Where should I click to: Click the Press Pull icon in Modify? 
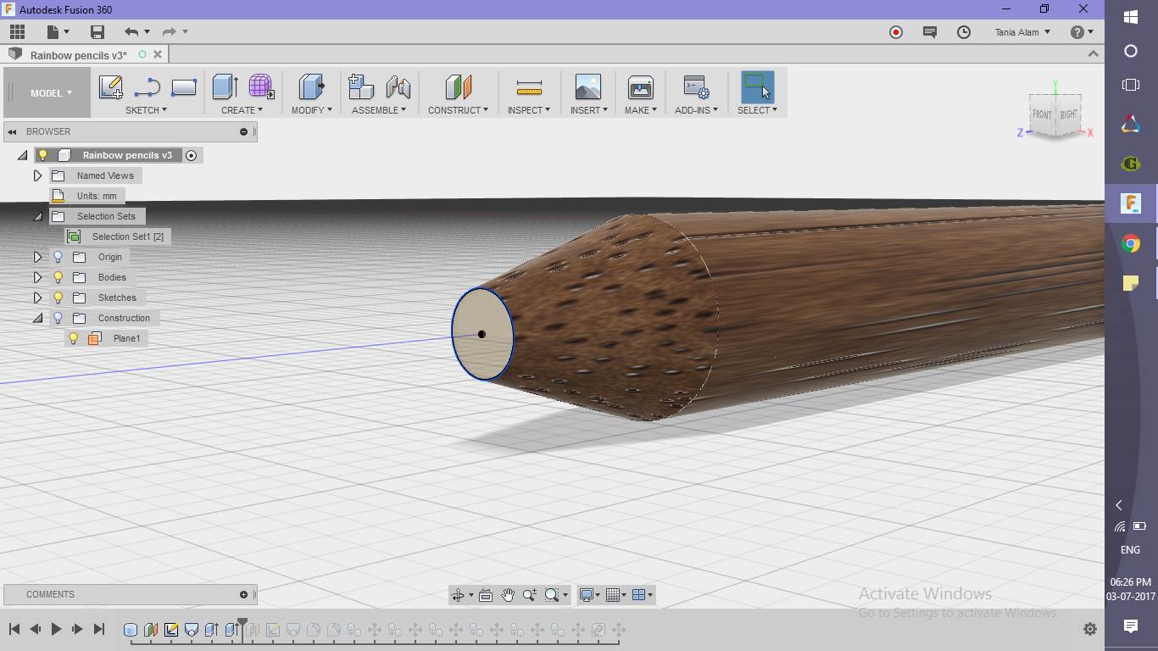coord(312,87)
